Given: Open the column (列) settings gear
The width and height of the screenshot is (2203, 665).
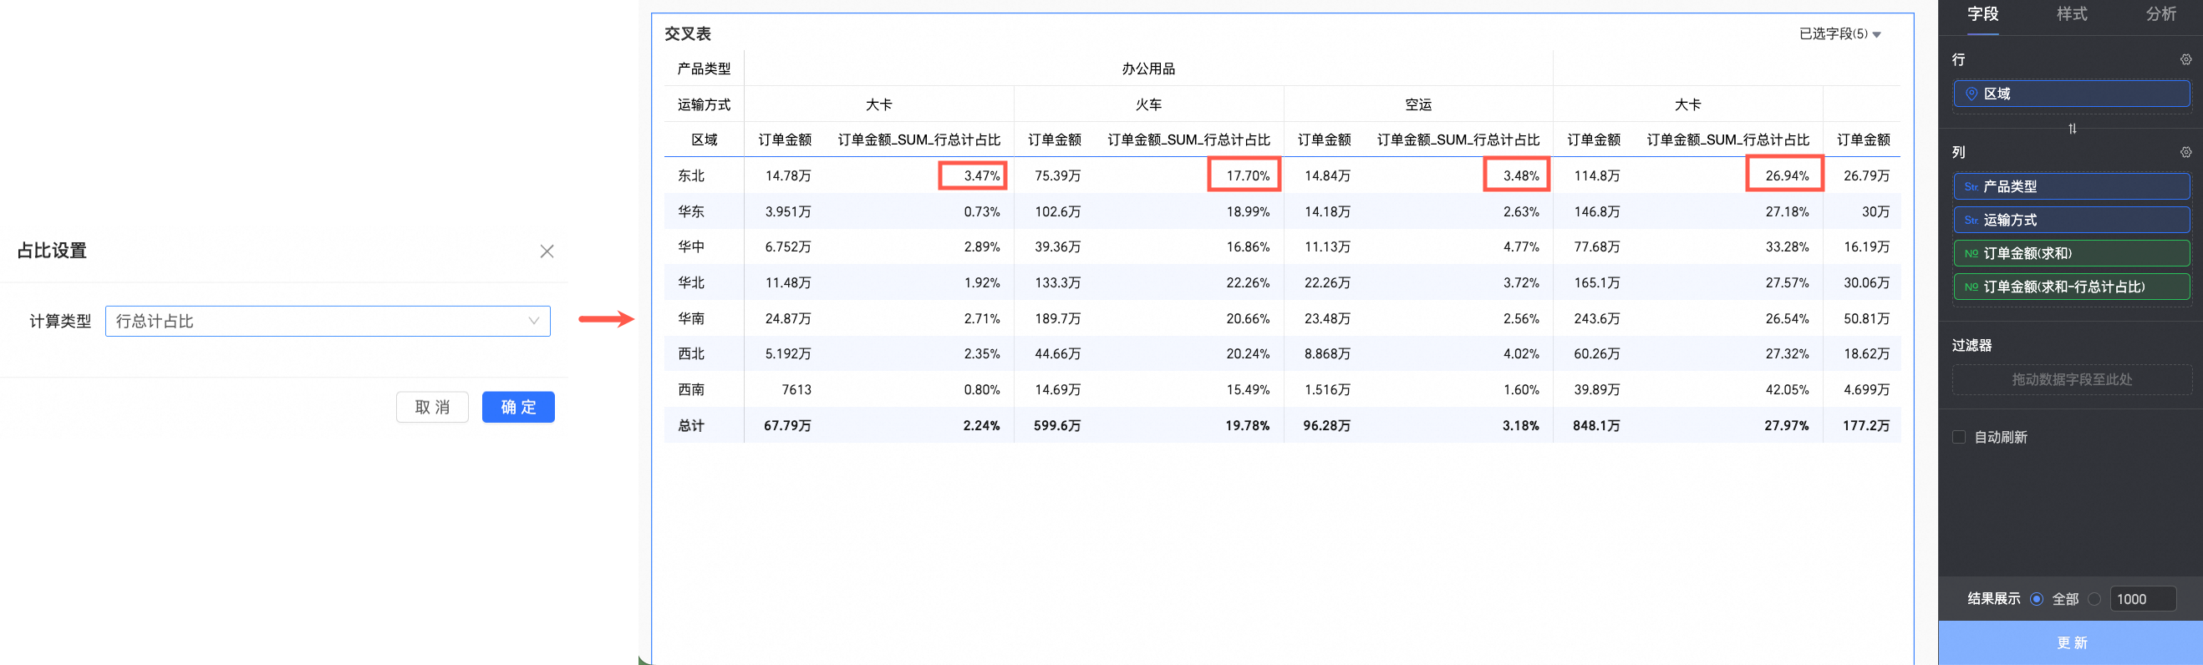Looking at the screenshot, I should pos(2185,152).
